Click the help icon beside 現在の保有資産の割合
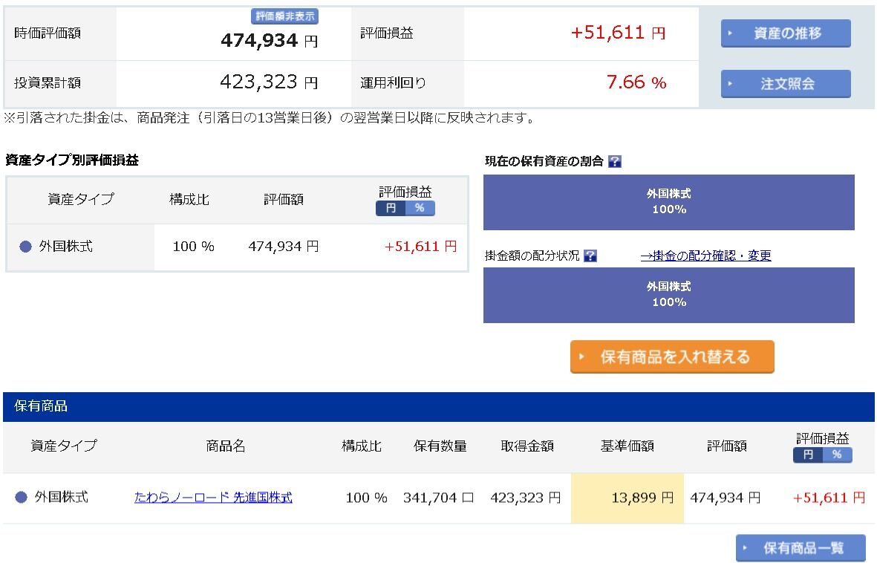 (614, 161)
